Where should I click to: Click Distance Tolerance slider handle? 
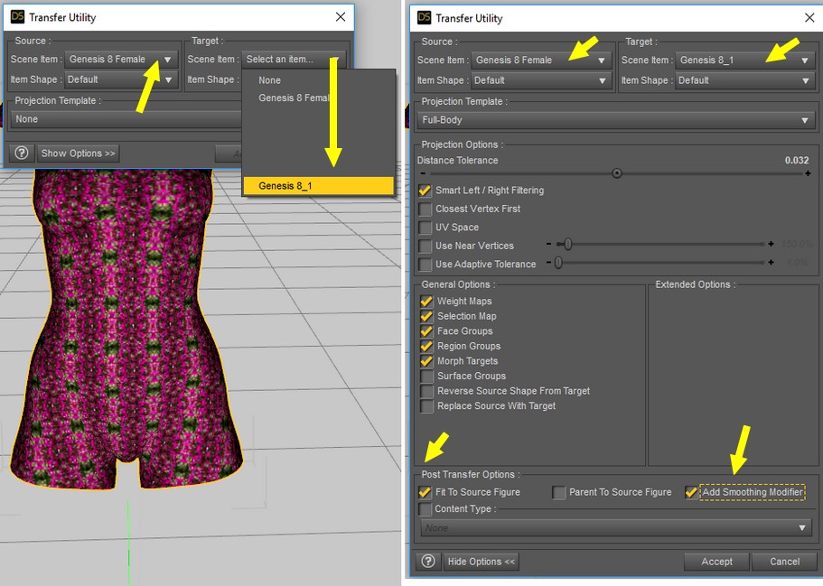click(x=617, y=173)
